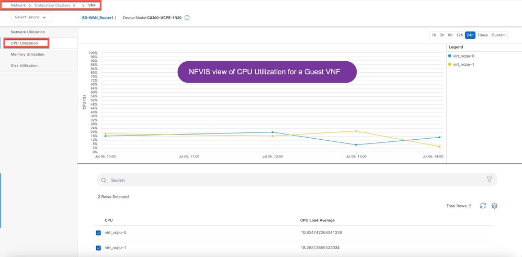Click the value 18.28813559322034
Image resolution: width=522 pixels, height=257 pixels.
[x=320, y=248]
